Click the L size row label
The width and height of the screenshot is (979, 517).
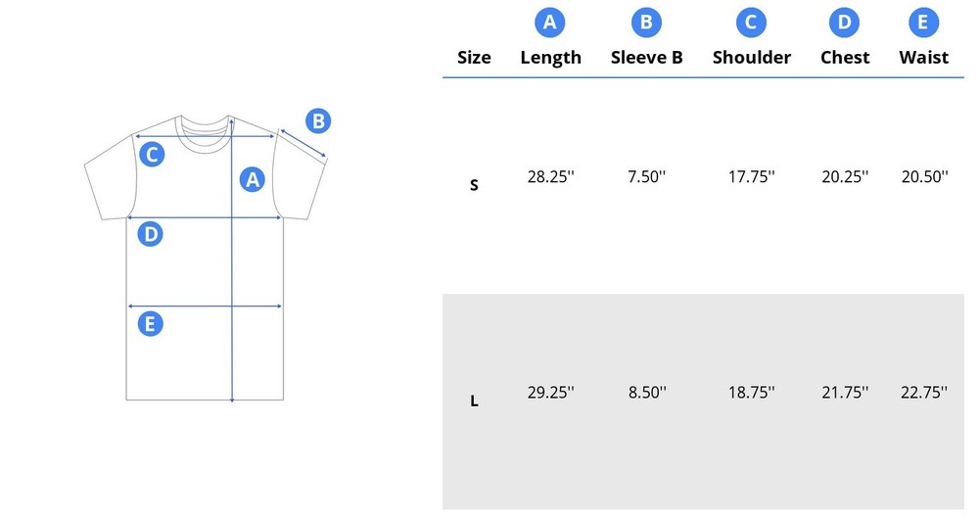pyautogui.click(x=474, y=400)
